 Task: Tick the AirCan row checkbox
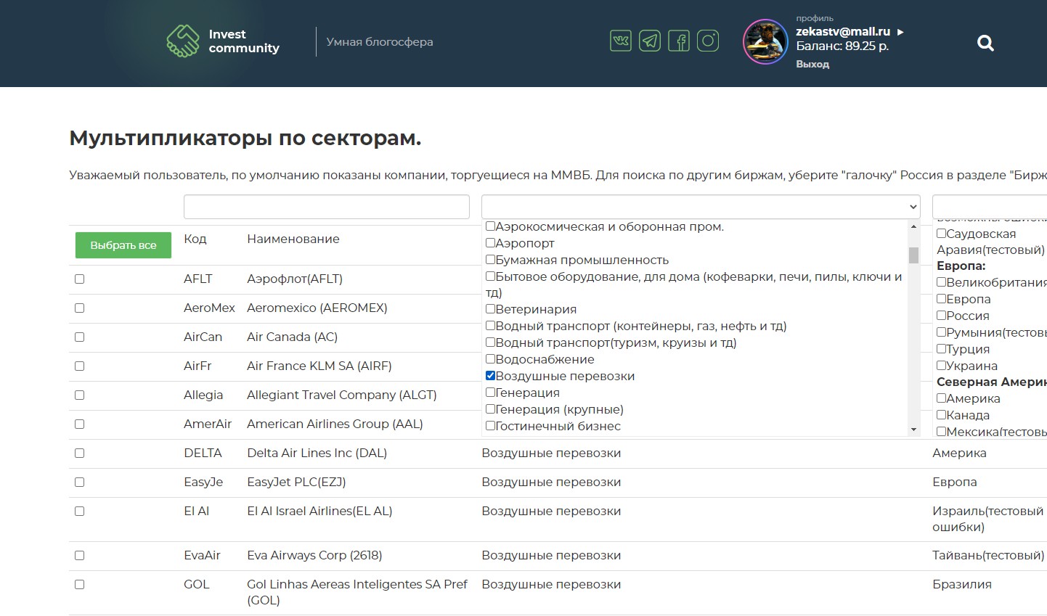(x=80, y=337)
